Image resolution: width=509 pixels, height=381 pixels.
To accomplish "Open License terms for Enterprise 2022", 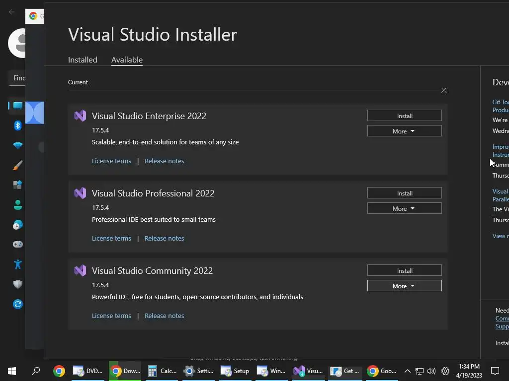I will point(111,161).
